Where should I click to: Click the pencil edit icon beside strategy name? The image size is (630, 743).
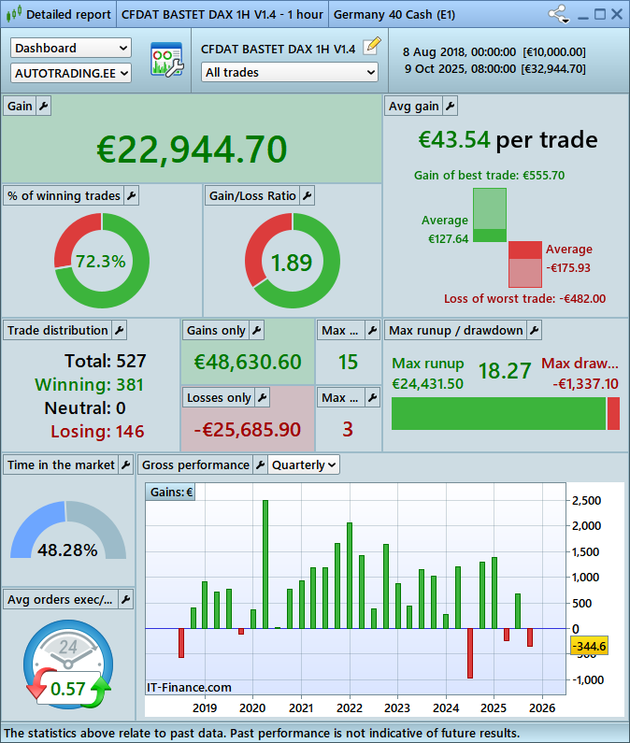[x=371, y=46]
